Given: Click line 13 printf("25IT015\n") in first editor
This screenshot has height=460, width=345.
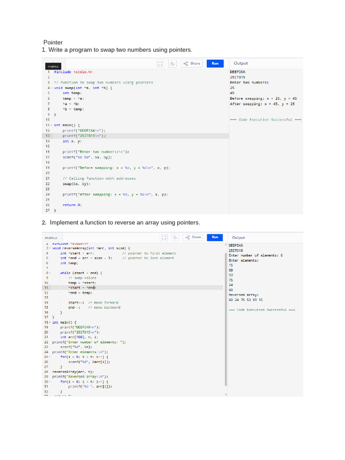Looking at the screenshot, I should click(x=84, y=136).
